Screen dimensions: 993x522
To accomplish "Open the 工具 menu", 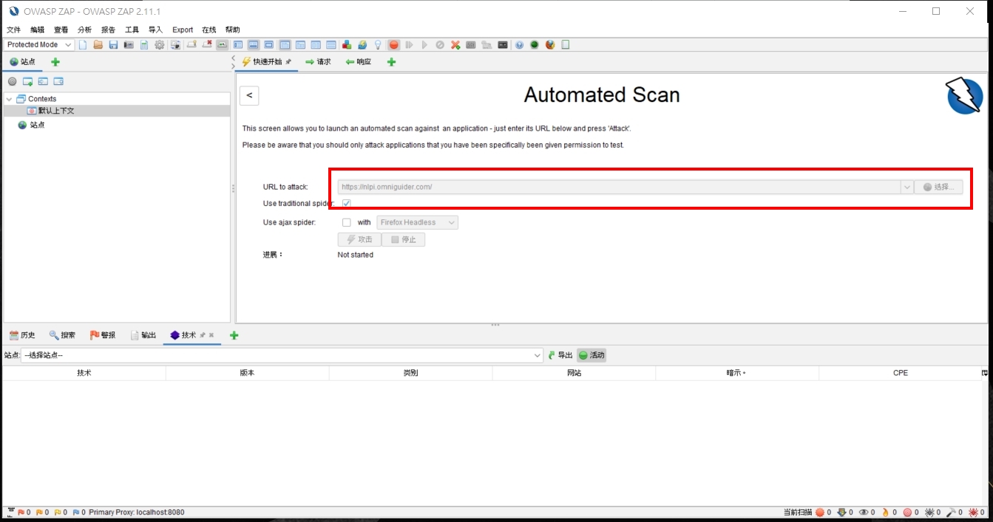I will [132, 30].
